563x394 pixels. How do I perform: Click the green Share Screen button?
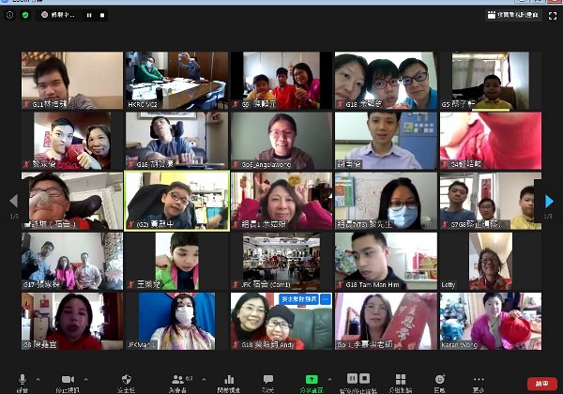[312, 383]
